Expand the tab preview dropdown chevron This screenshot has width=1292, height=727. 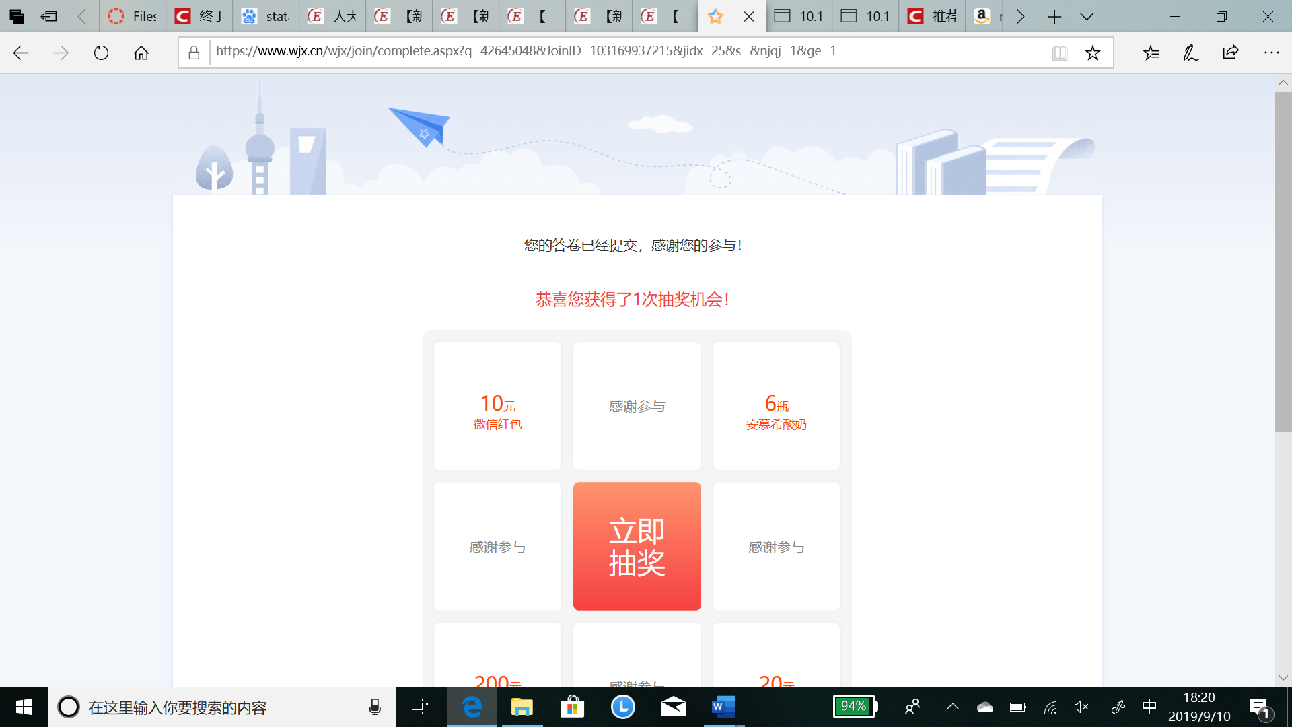(1087, 16)
